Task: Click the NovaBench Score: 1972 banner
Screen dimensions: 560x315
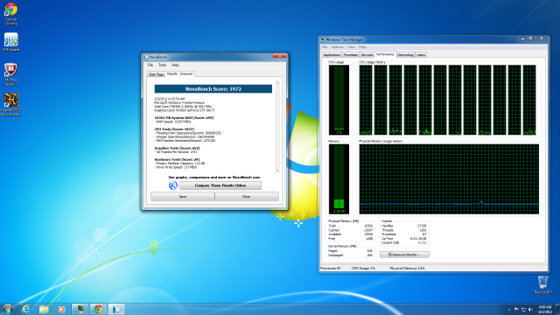Action: pyautogui.click(x=213, y=89)
